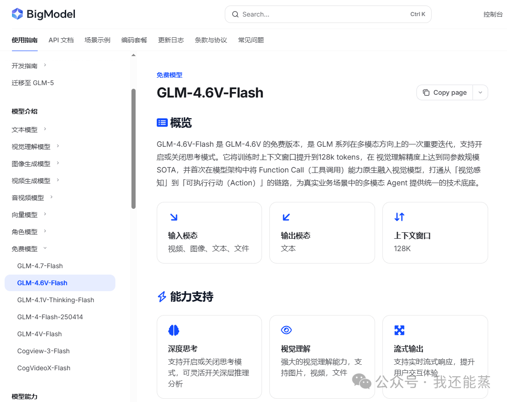Click the search magnifier icon

tap(235, 14)
